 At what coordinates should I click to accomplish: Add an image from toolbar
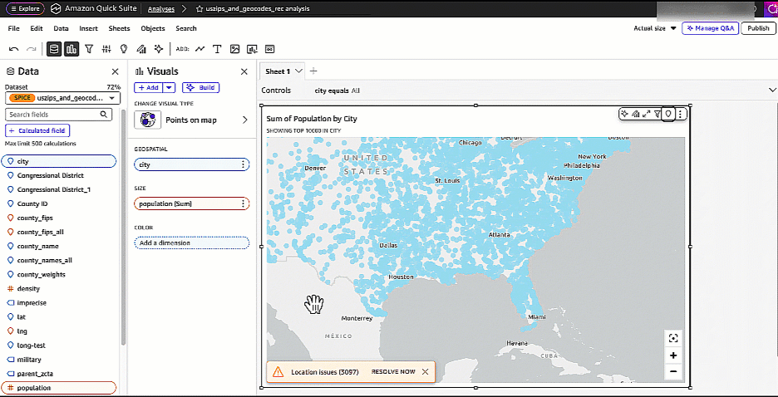pos(235,49)
